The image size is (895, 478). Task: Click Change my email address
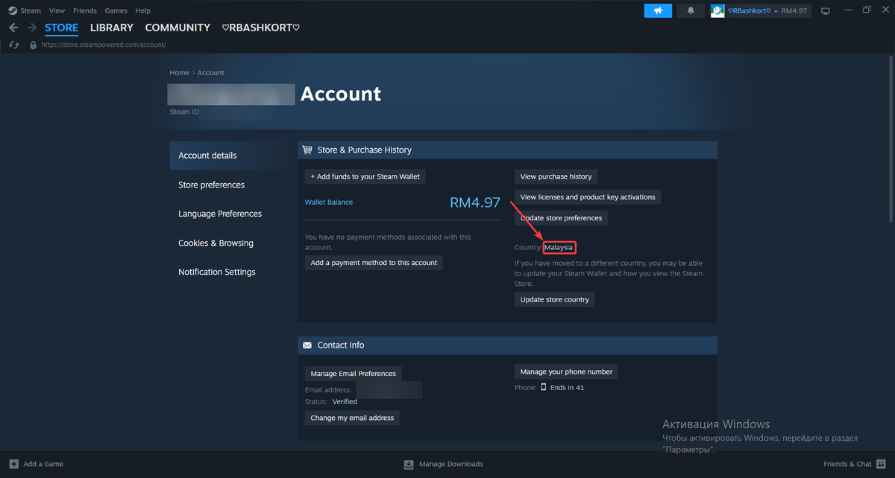tap(352, 418)
